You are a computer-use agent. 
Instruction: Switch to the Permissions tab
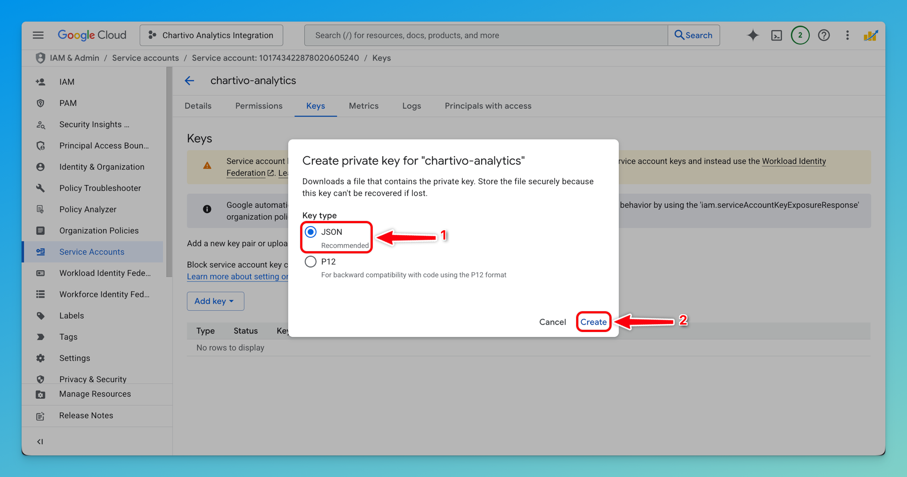point(258,106)
